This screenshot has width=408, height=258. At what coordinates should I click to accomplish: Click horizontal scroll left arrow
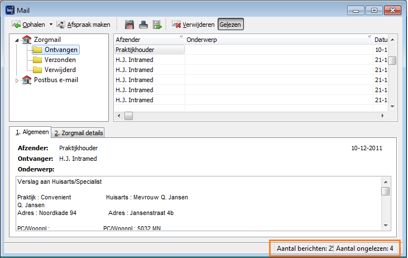click(x=119, y=116)
